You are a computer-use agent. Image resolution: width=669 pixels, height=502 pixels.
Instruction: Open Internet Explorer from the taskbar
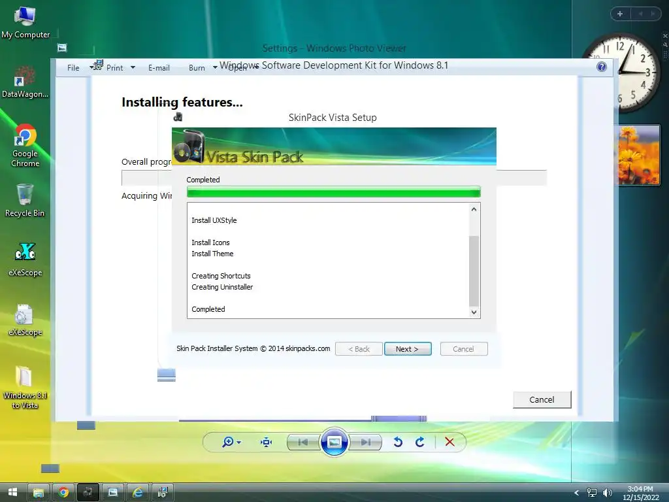point(138,493)
